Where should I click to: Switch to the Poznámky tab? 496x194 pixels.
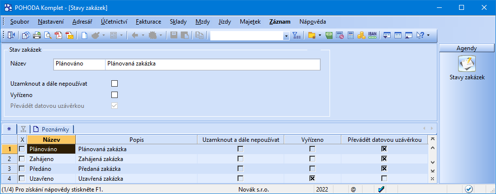click(52, 129)
